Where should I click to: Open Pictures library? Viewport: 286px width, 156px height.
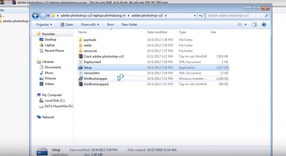pyautogui.click(x=48, y=78)
